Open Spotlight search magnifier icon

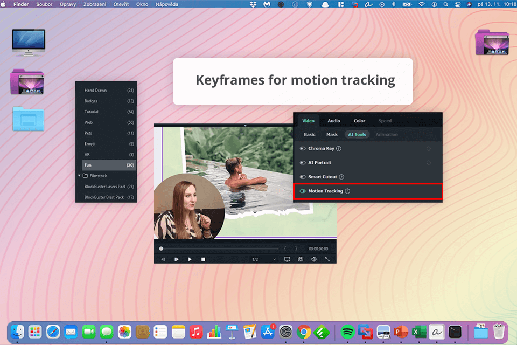click(446, 4)
